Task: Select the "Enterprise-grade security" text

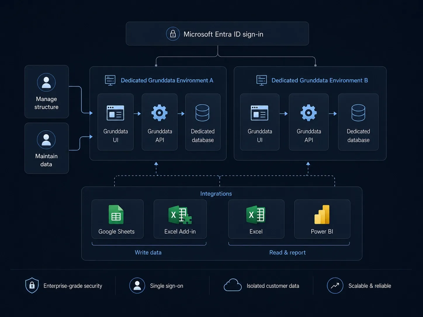Action: (73, 286)
